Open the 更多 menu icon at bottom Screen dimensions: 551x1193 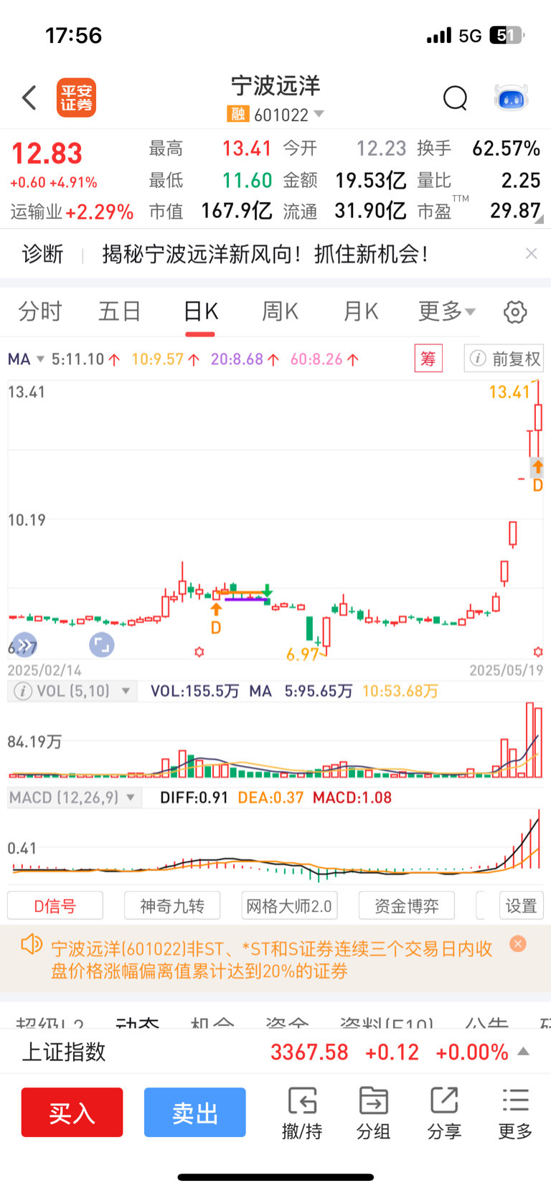click(x=515, y=1113)
